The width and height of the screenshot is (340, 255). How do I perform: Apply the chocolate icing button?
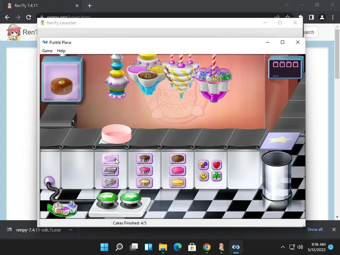click(x=178, y=158)
